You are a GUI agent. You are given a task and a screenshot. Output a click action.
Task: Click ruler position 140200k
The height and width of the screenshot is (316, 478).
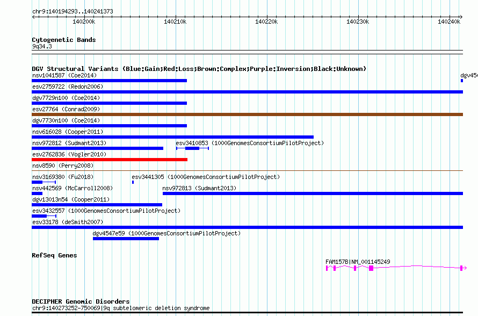[84, 21]
